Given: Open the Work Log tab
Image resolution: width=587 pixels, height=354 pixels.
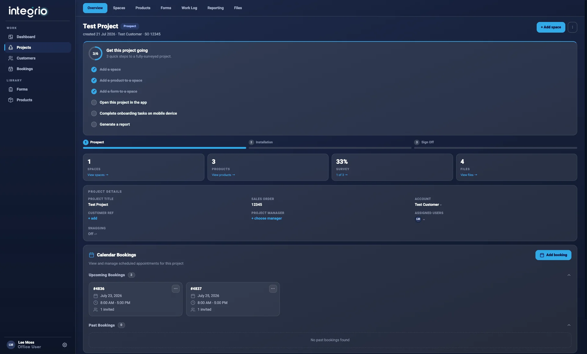Looking at the screenshot, I should [x=189, y=8].
